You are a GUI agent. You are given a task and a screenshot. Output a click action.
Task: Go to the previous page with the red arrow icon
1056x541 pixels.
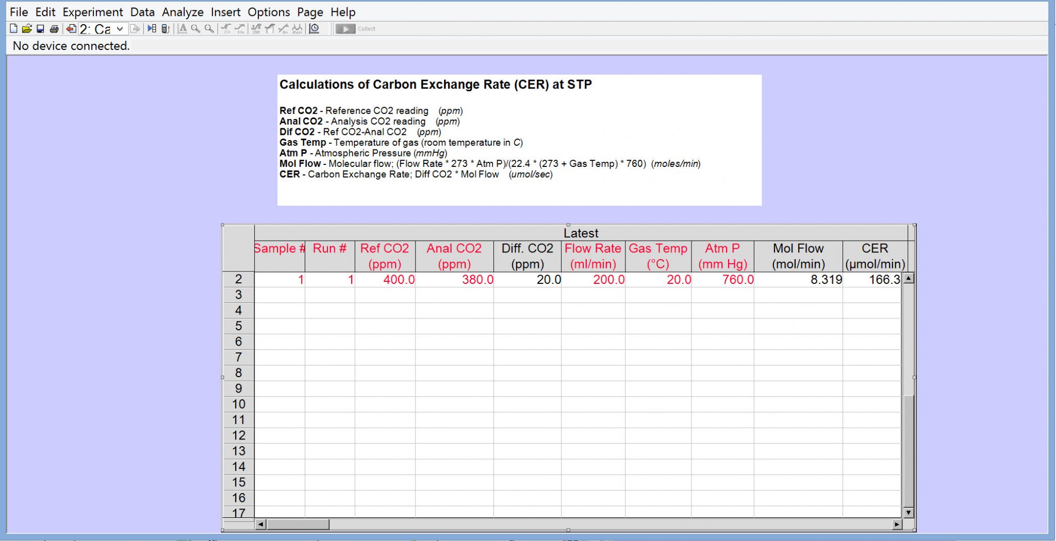(71, 29)
